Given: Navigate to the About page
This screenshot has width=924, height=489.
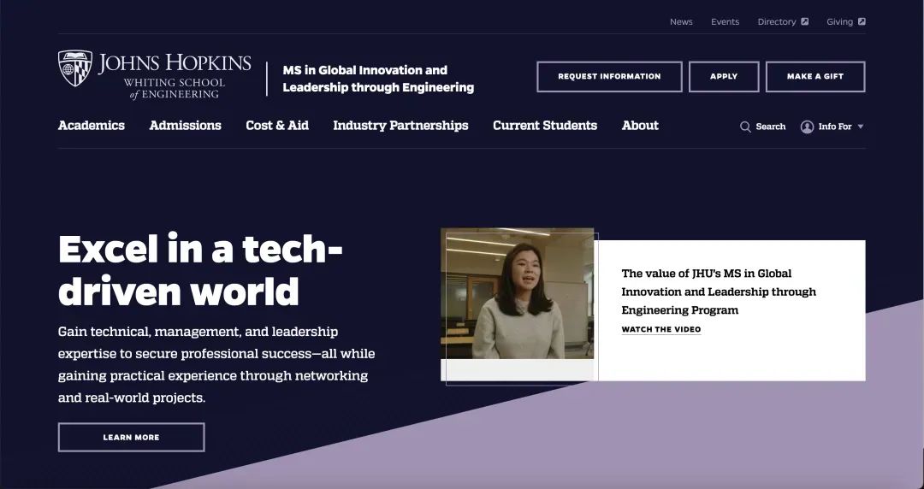Looking at the screenshot, I should pyautogui.click(x=640, y=125).
